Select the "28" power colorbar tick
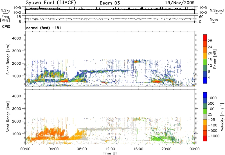The height and width of the screenshot is (155, 225). (210, 41)
